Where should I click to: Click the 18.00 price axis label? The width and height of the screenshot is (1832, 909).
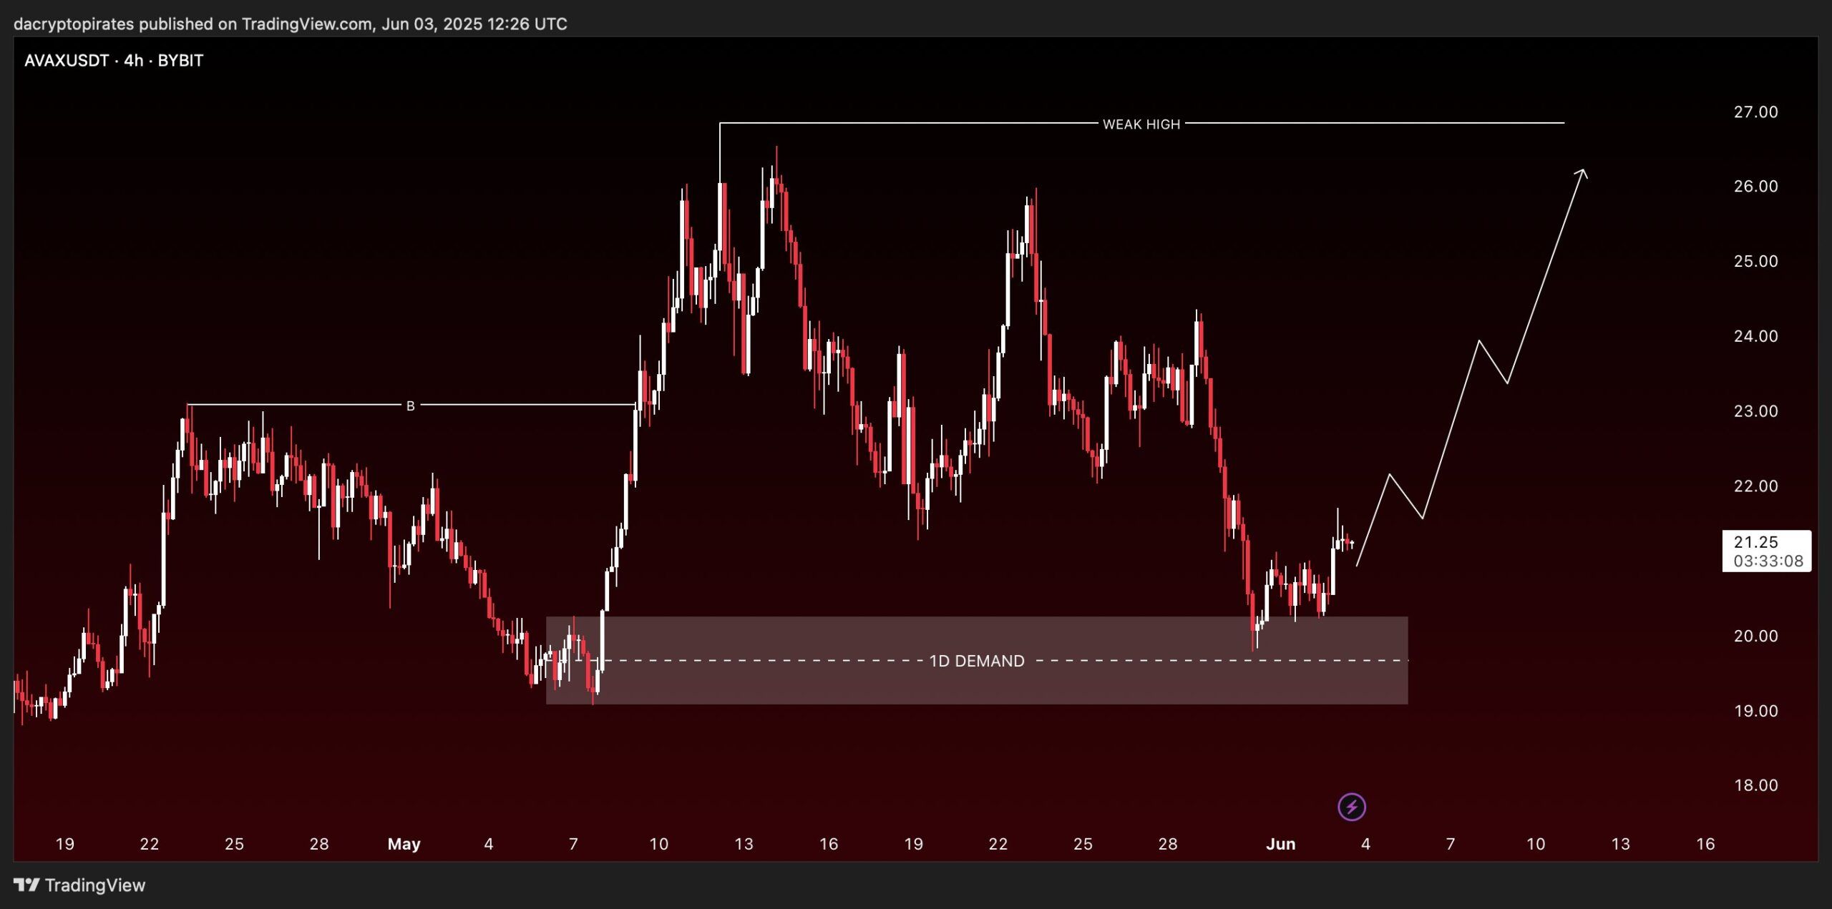tap(1755, 785)
